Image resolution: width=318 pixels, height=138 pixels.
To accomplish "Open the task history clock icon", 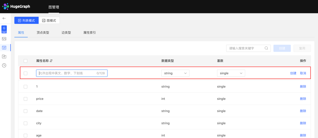I will tap(4, 65).
